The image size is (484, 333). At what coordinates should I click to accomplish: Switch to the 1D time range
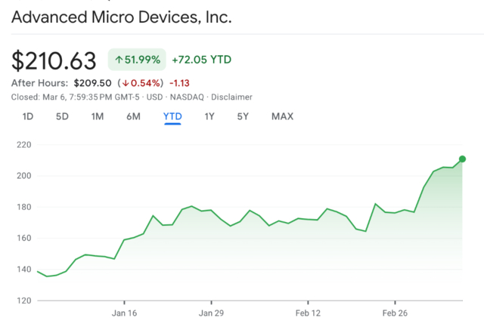pyautogui.click(x=28, y=116)
